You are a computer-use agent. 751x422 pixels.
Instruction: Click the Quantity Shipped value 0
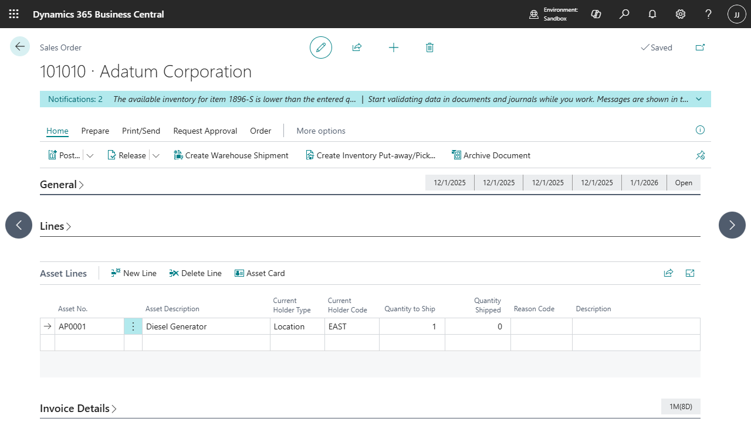pos(478,326)
